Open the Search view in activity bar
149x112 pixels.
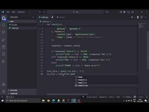(x=3, y=25)
